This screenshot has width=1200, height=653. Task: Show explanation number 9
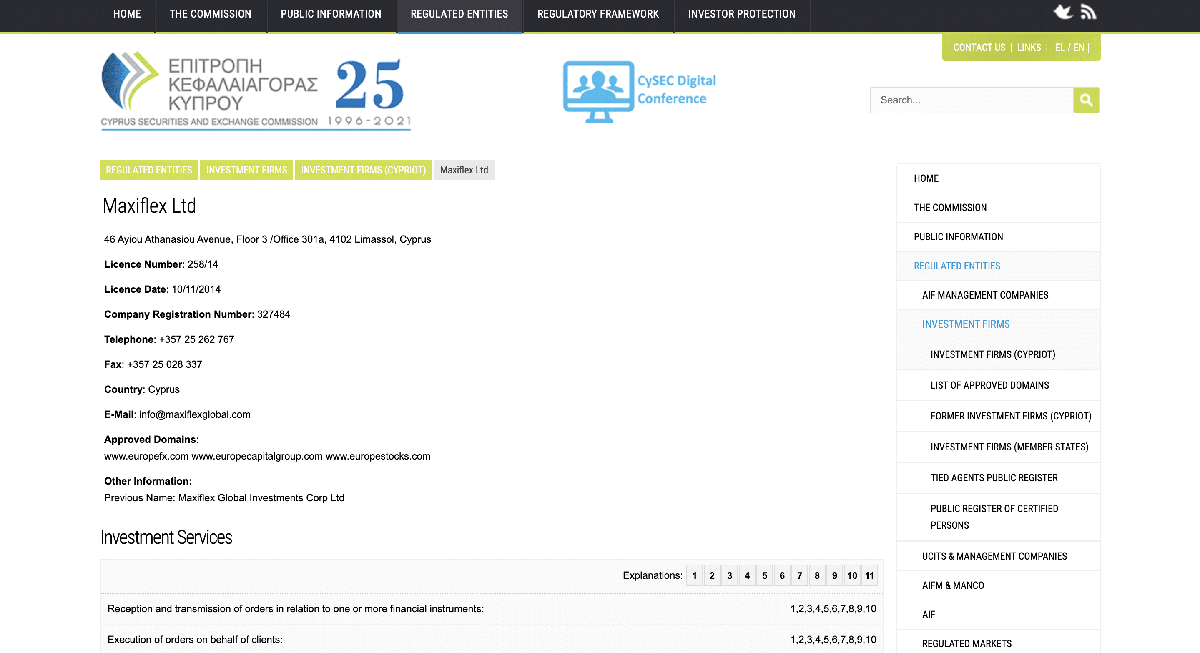[x=834, y=576]
